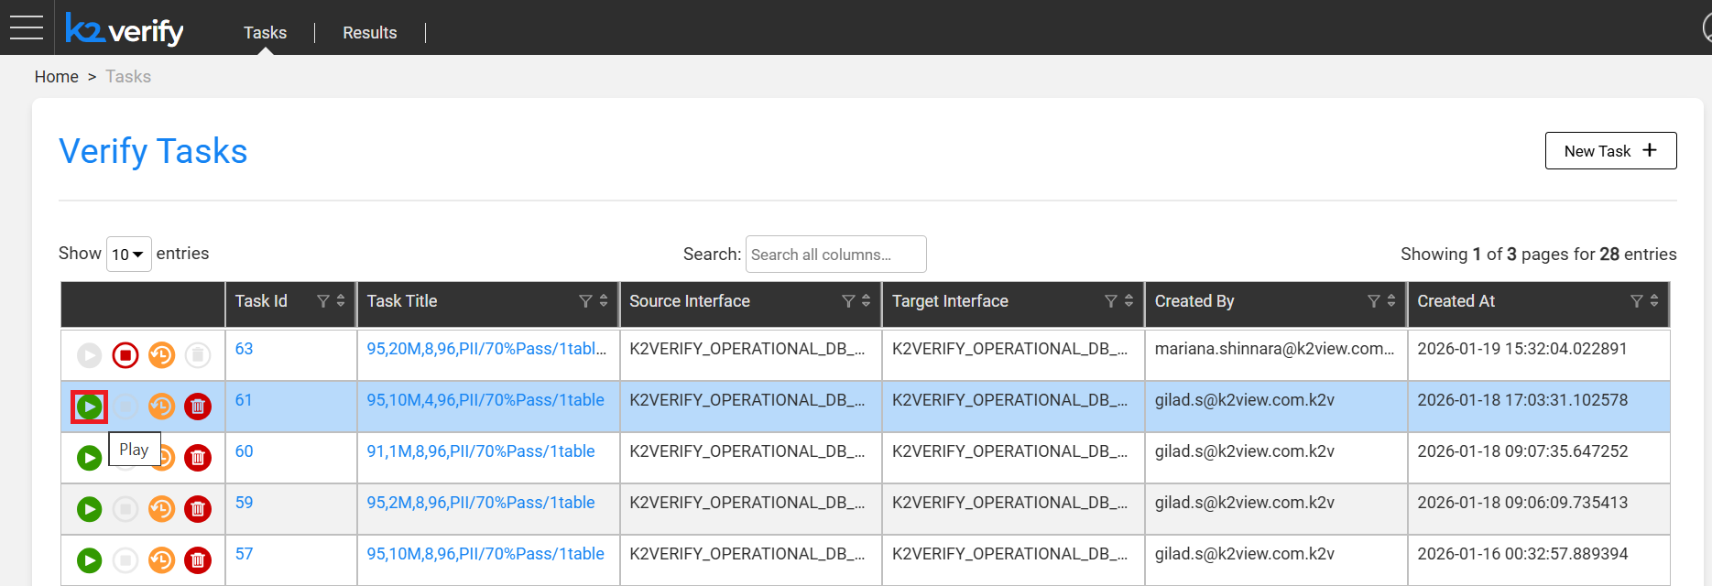The height and width of the screenshot is (586, 1712).
Task: Open history for task 59
Action: click(162, 509)
